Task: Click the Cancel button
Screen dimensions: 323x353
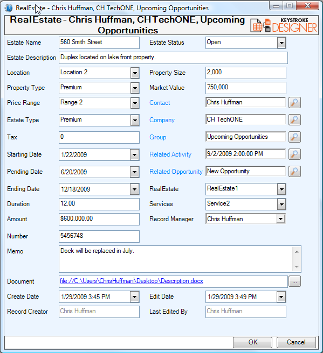Action: (x=296, y=342)
